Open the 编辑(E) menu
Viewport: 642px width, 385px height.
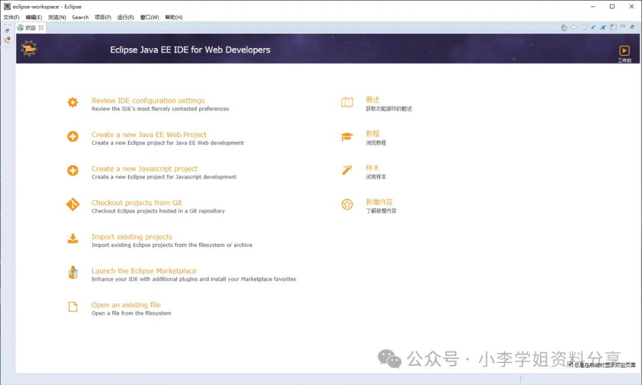tap(33, 17)
